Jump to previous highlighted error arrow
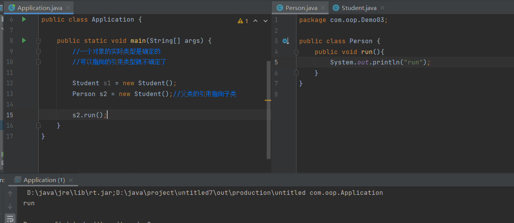This screenshot has height=223, width=514. coord(255,21)
